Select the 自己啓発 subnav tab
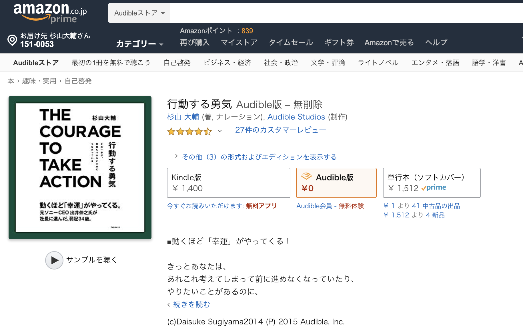This screenshot has height=333, width=523. 177,63
